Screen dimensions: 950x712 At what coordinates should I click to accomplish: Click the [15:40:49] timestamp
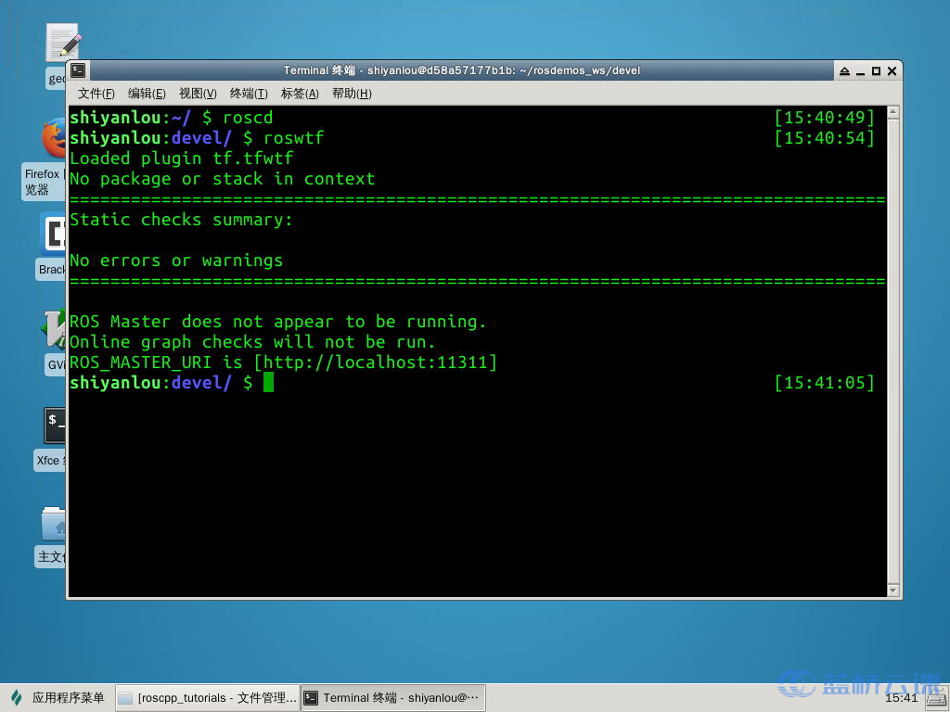[x=825, y=118]
